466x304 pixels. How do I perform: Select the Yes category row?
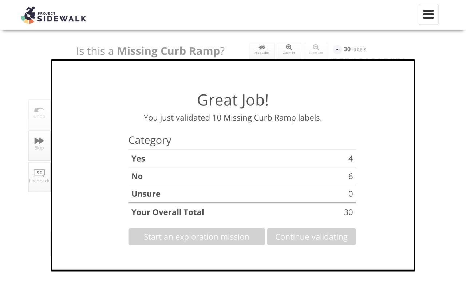[242, 159]
